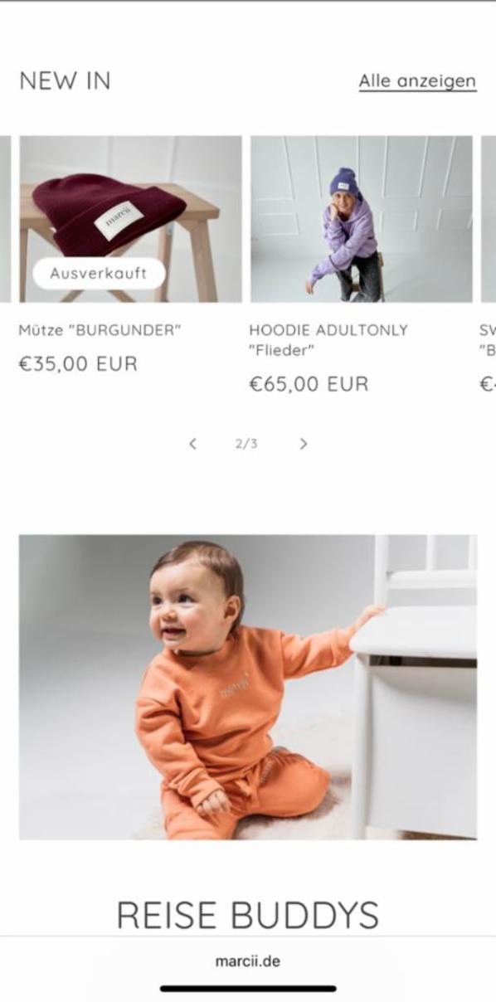
Task: Go to next slide in NEW IN carousel
Action: (x=303, y=444)
